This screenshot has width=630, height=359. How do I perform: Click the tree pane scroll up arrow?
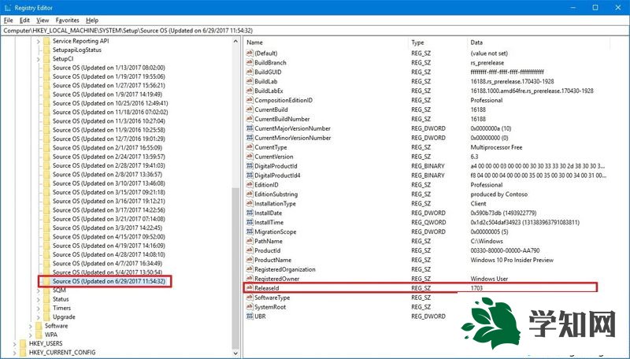235,41
